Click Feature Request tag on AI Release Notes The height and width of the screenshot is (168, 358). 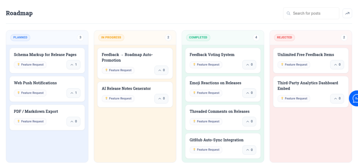118,99
